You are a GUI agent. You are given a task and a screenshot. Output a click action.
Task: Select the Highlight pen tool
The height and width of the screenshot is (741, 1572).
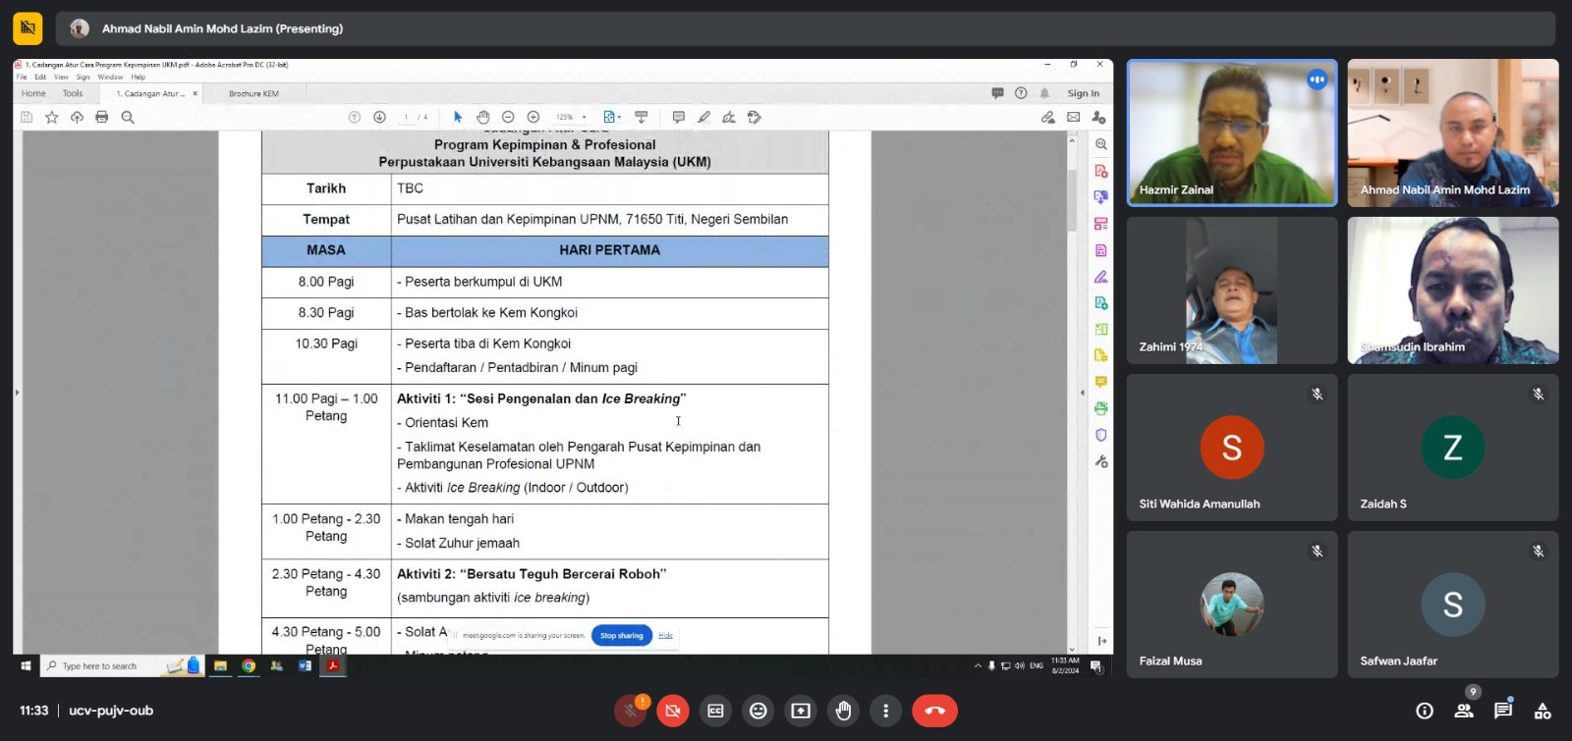pos(703,117)
